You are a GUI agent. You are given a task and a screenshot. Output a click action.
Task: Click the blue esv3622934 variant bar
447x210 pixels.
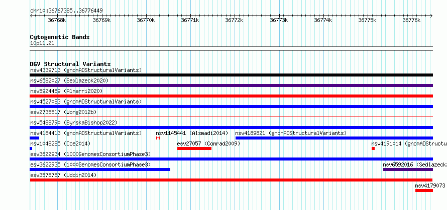(231, 159)
